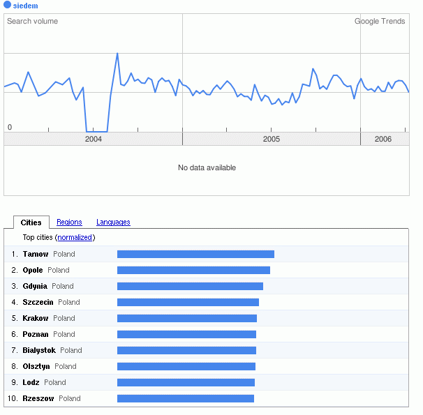423x415 pixels.
Task: Click the blue bar for Rzeszow
Action: (185, 399)
